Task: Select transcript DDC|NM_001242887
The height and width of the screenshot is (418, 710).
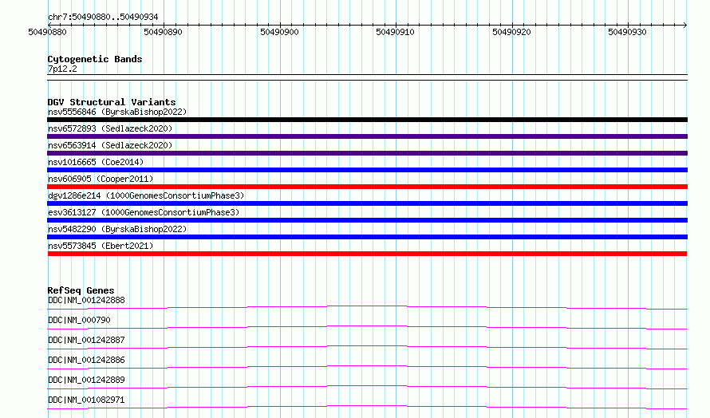Action: click(86, 340)
